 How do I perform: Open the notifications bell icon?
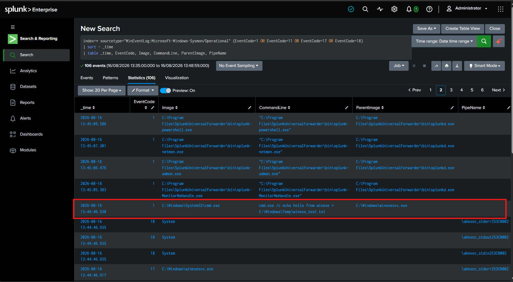pyautogui.click(x=409, y=9)
